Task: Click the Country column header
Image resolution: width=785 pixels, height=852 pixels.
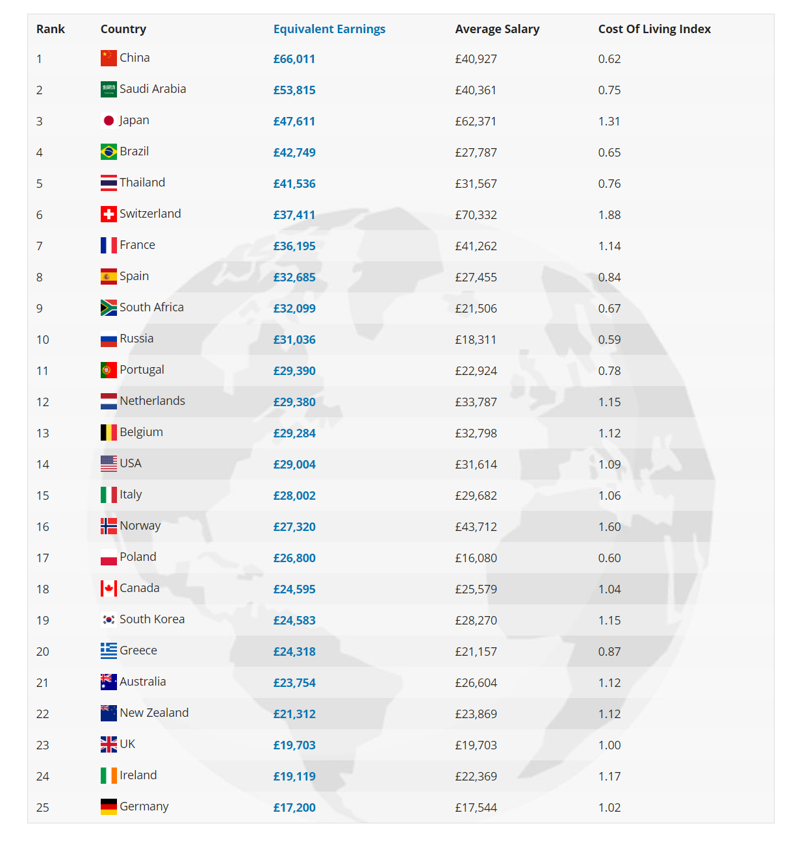Action: pyautogui.click(x=123, y=29)
